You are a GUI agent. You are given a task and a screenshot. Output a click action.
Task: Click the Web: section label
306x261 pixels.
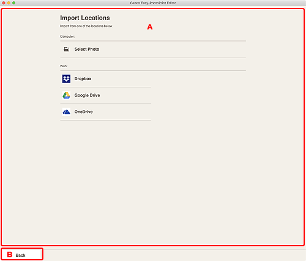64,66
